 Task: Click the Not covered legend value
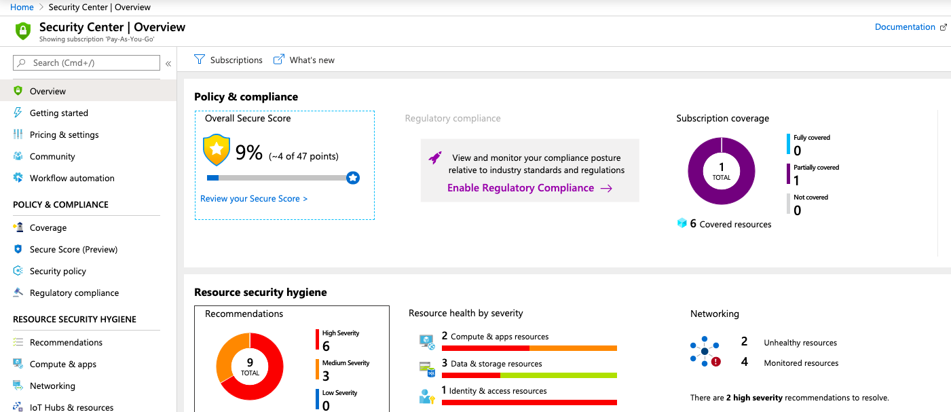(x=798, y=210)
